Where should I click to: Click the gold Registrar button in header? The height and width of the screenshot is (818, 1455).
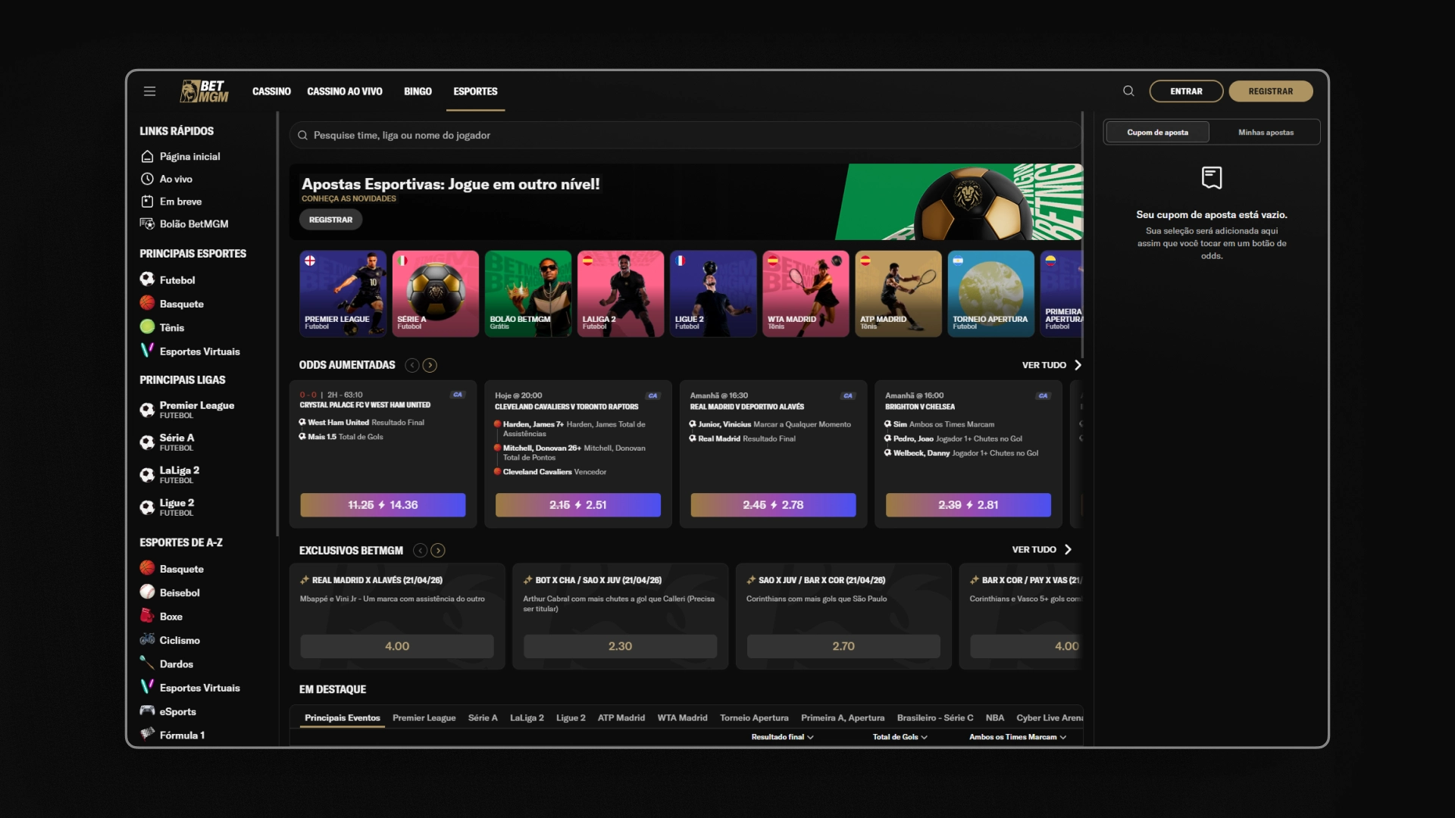pyautogui.click(x=1270, y=92)
